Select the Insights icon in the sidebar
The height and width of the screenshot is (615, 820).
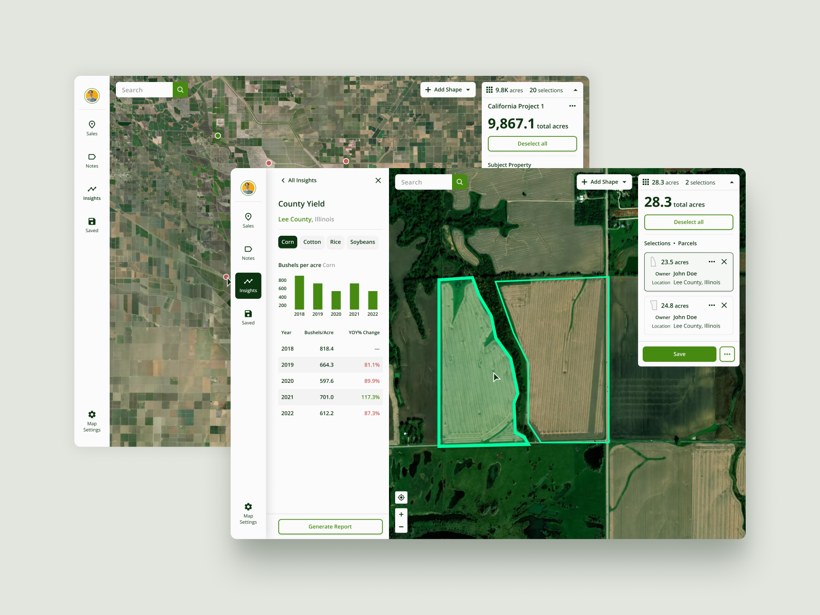(248, 285)
